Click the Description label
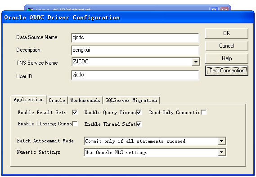This screenshot has width=256, height=177. [x=28, y=50]
